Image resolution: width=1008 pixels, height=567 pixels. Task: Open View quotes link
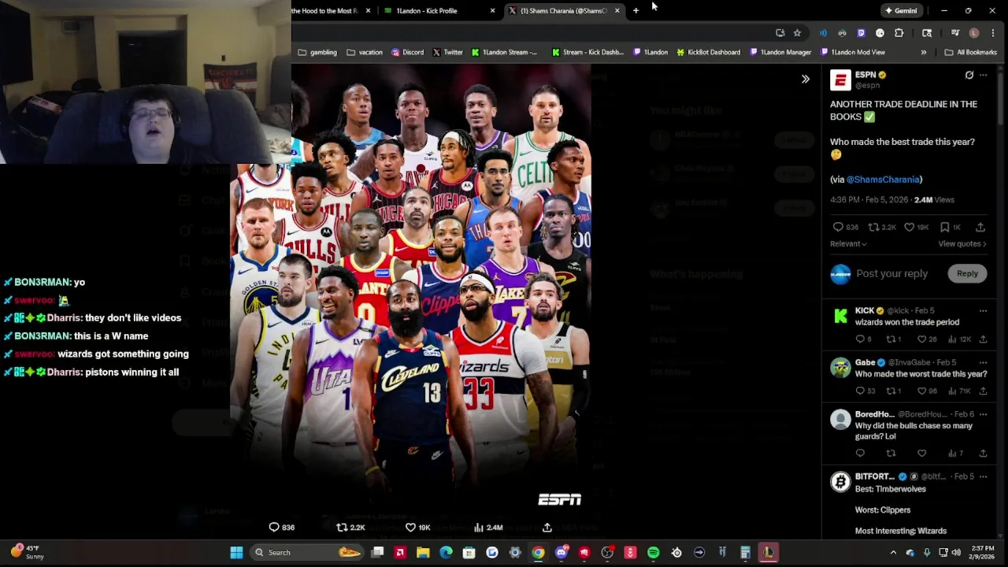click(x=962, y=244)
